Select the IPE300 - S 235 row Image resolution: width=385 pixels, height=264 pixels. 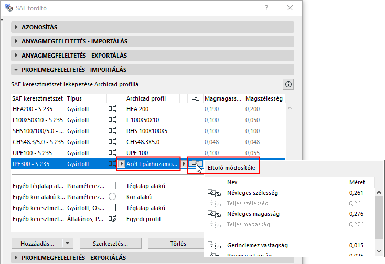[x=107, y=164]
